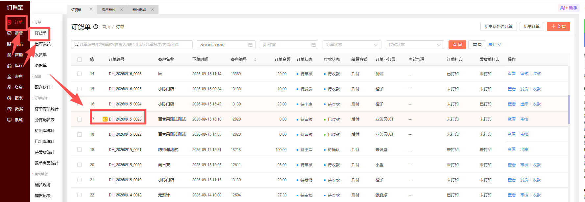Open 订单商品统计 menu item
The image size is (585, 202).
pyautogui.click(x=47, y=109)
